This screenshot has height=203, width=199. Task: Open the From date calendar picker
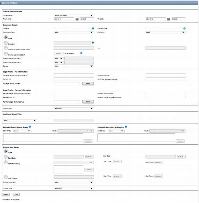pos(77,19)
